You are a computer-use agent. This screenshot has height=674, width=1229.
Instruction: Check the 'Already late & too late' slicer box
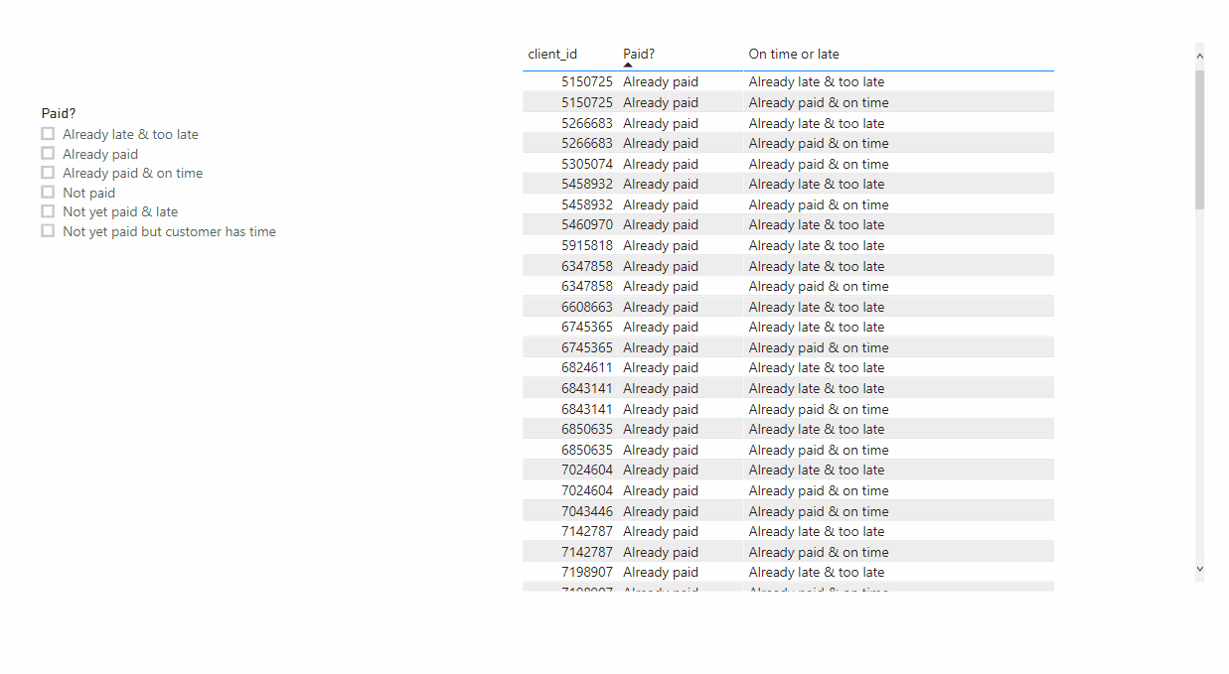[48, 134]
